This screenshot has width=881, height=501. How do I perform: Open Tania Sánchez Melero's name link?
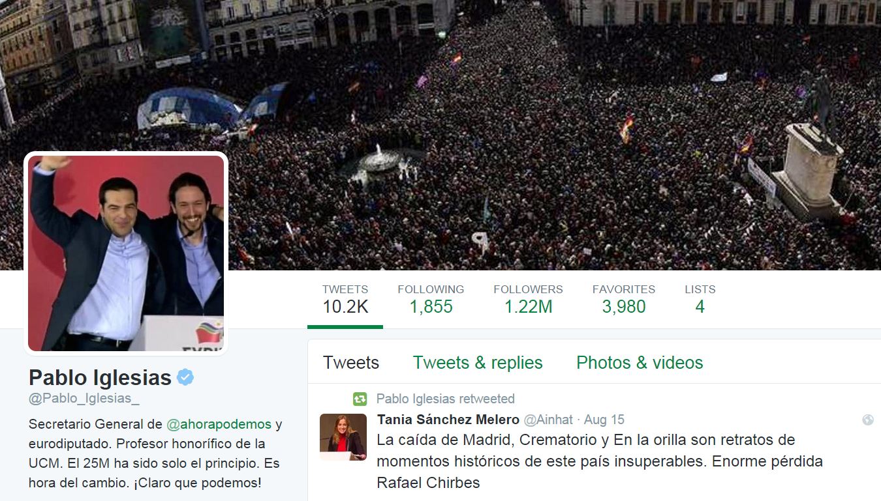point(448,420)
